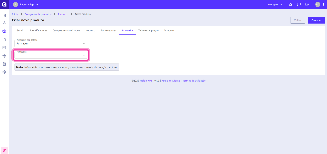Open the Armazéns dropdown list
This screenshot has width=327, height=154.
[x=51, y=55]
